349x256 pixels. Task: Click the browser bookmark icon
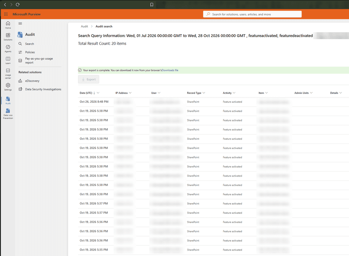click(x=152, y=5)
